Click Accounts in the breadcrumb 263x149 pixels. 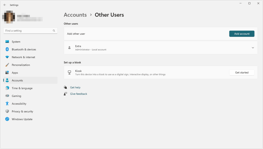coord(75,15)
